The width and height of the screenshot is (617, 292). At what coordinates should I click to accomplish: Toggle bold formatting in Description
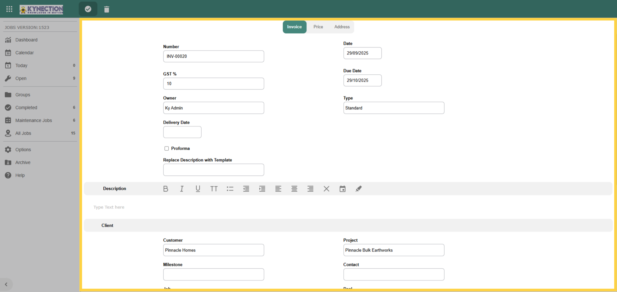coord(166,189)
